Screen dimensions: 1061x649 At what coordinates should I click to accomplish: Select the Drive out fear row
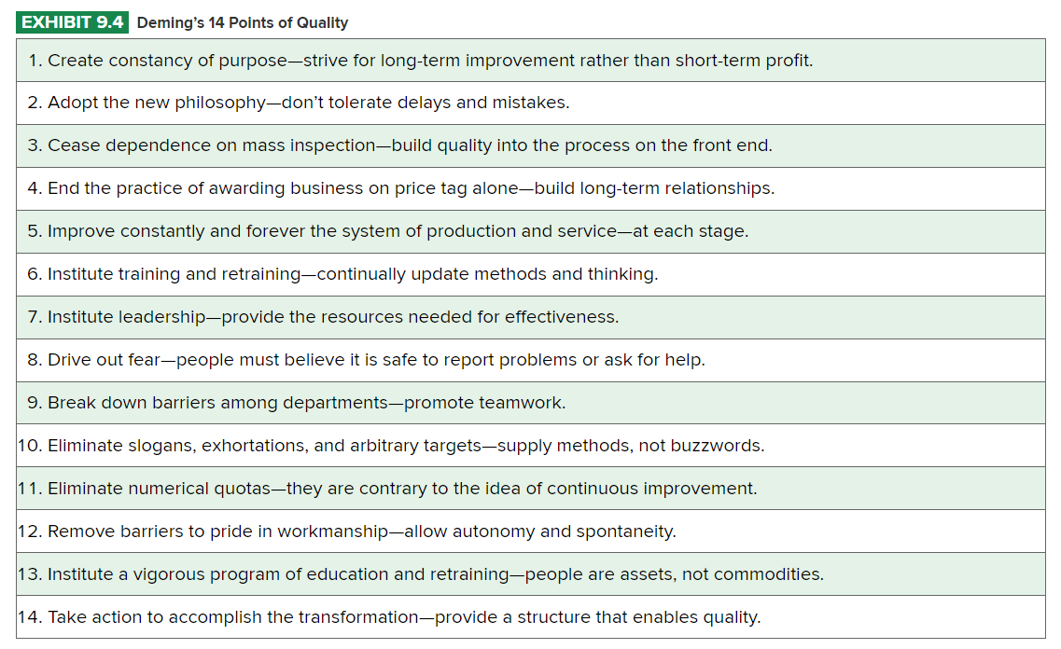366,360
